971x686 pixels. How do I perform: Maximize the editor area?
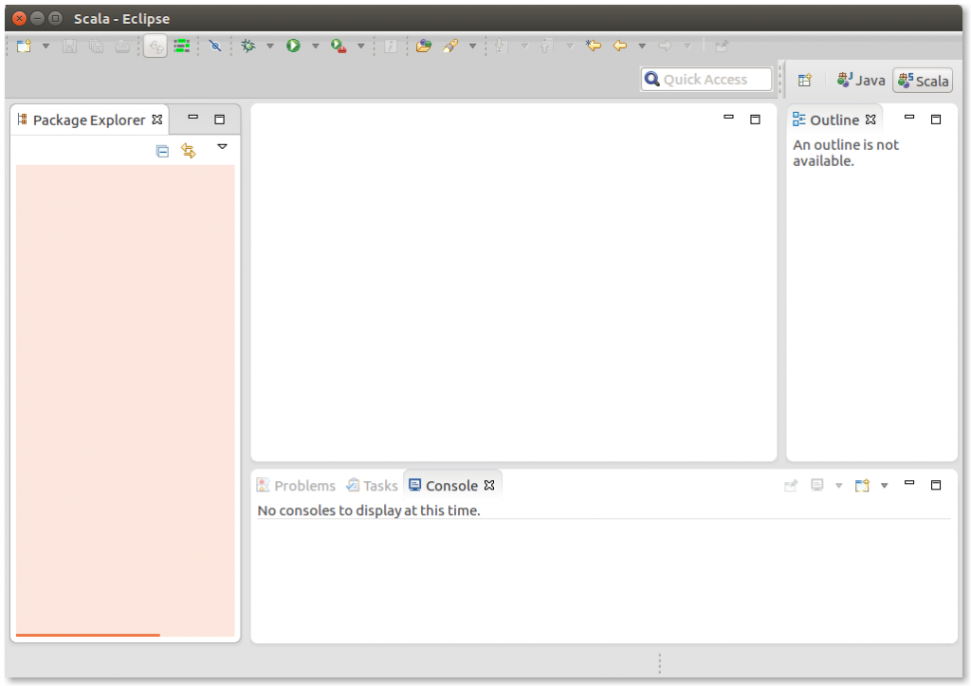click(x=756, y=120)
